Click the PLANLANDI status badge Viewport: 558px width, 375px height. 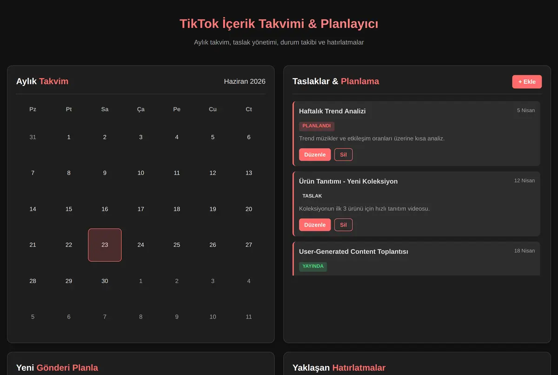point(317,126)
